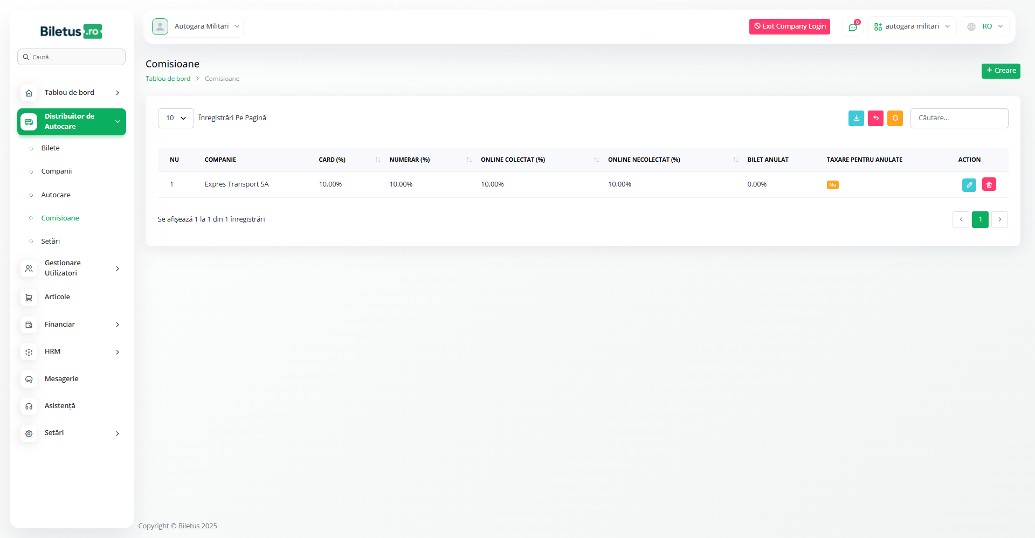The height and width of the screenshot is (538, 1035).
Task: Focus the Căutare table search field
Action: click(959, 118)
